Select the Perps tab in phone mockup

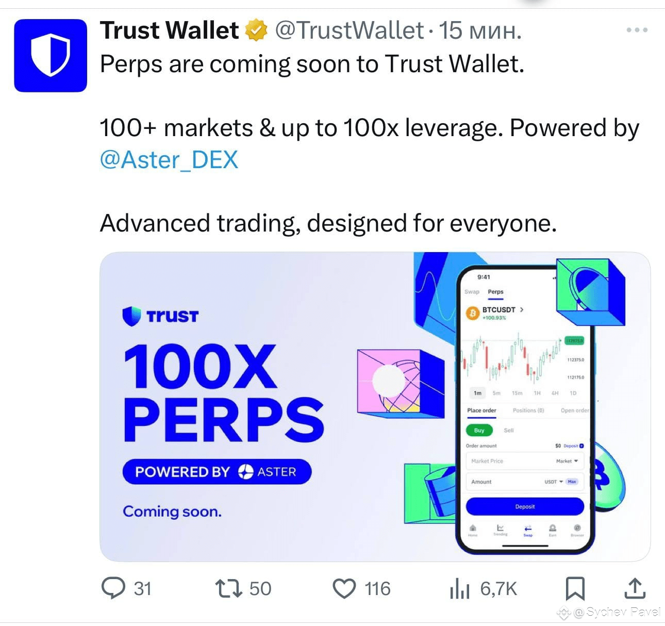495,292
